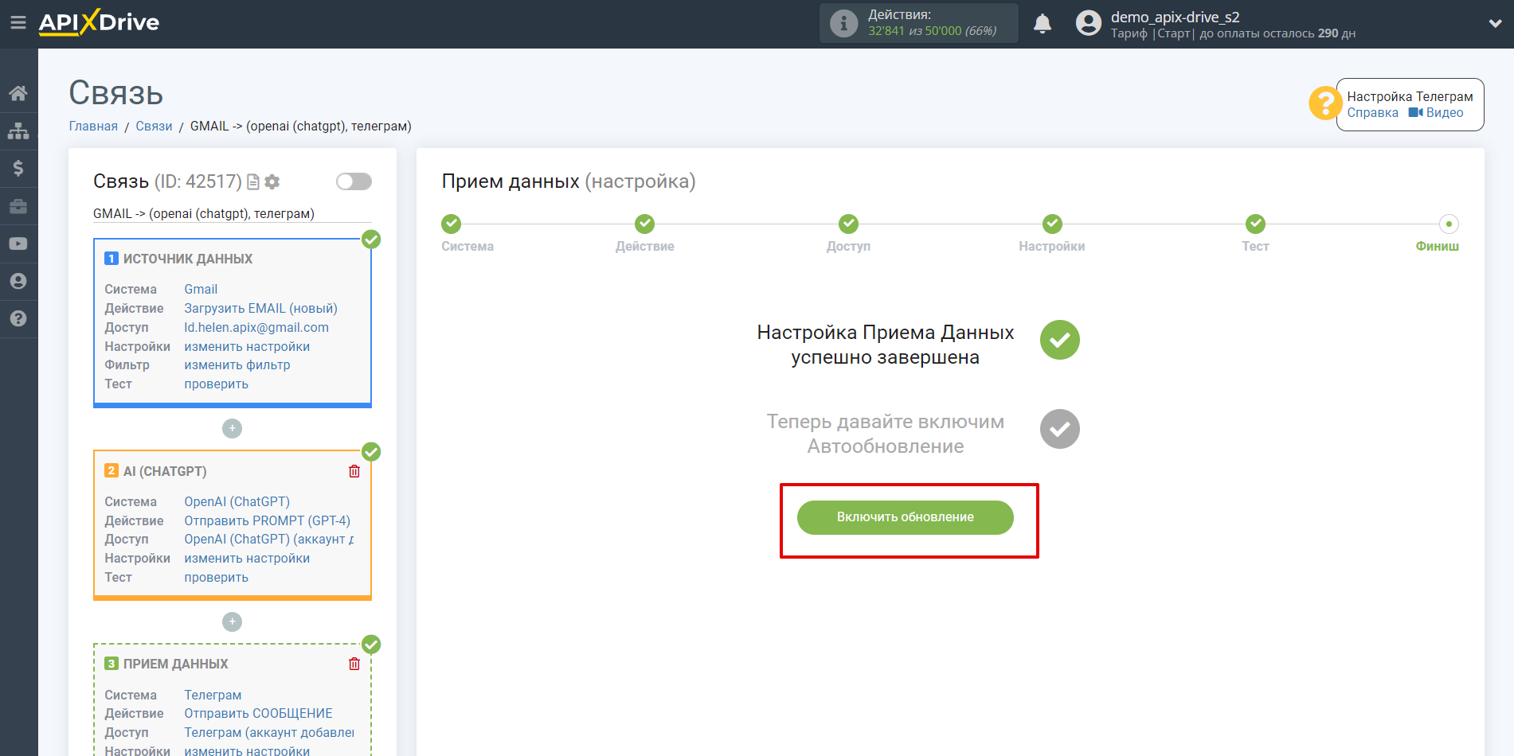Open the hamburger menu icon
1514x756 pixels.
pyautogui.click(x=18, y=22)
